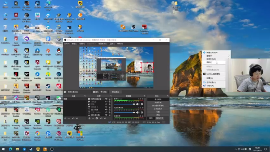Click Microsoft Edge on the taskbar
Viewport: 270px width, 152px height.
[10, 149]
